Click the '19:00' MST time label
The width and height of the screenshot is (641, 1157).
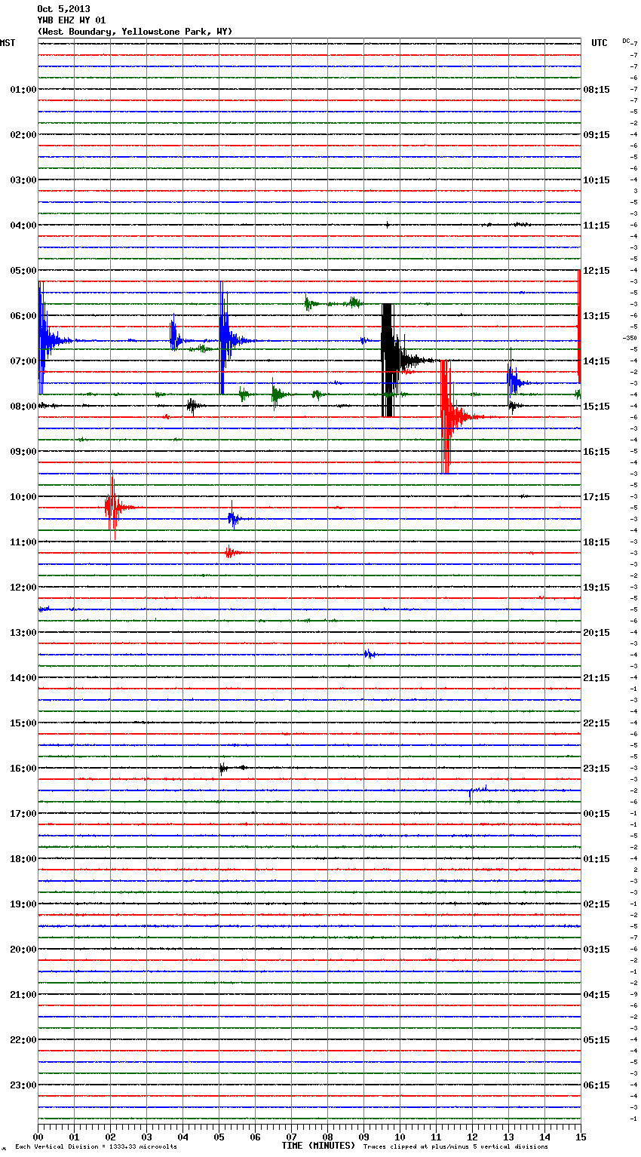(23, 904)
